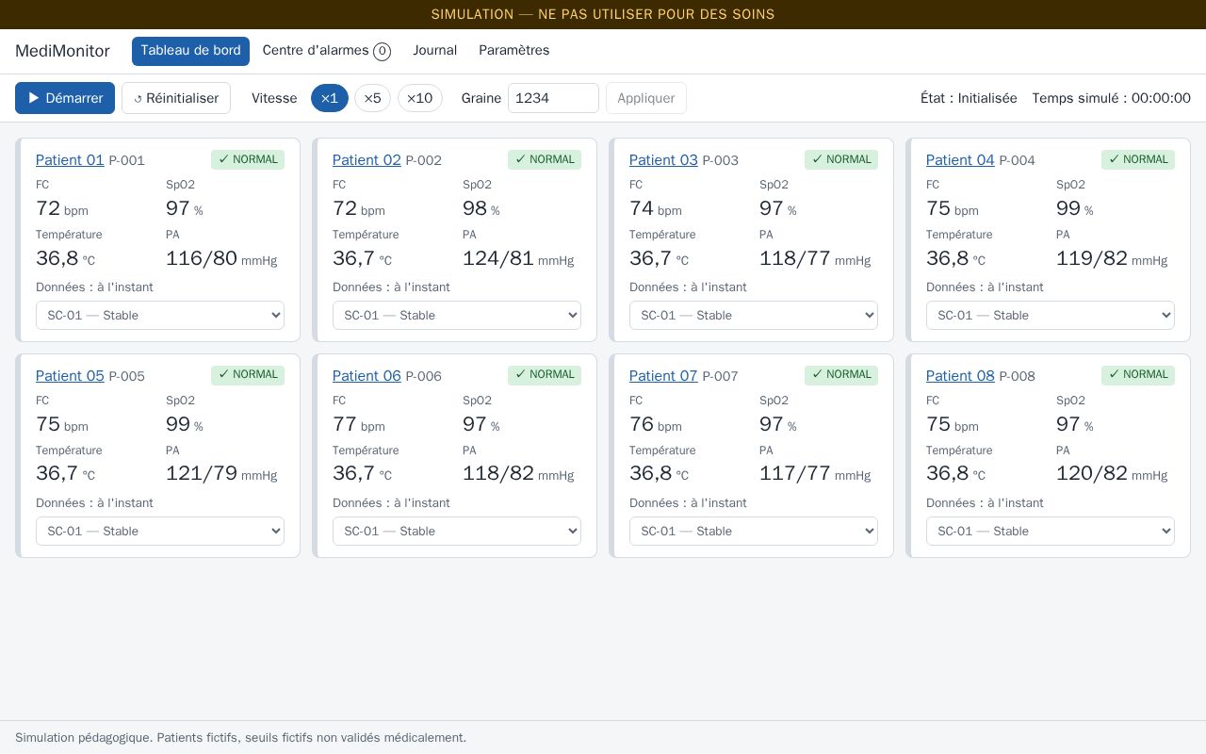The width and height of the screenshot is (1206, 754).
Task: Click the NORMAL status badge of Patient 04
Action: (1138, 159)
